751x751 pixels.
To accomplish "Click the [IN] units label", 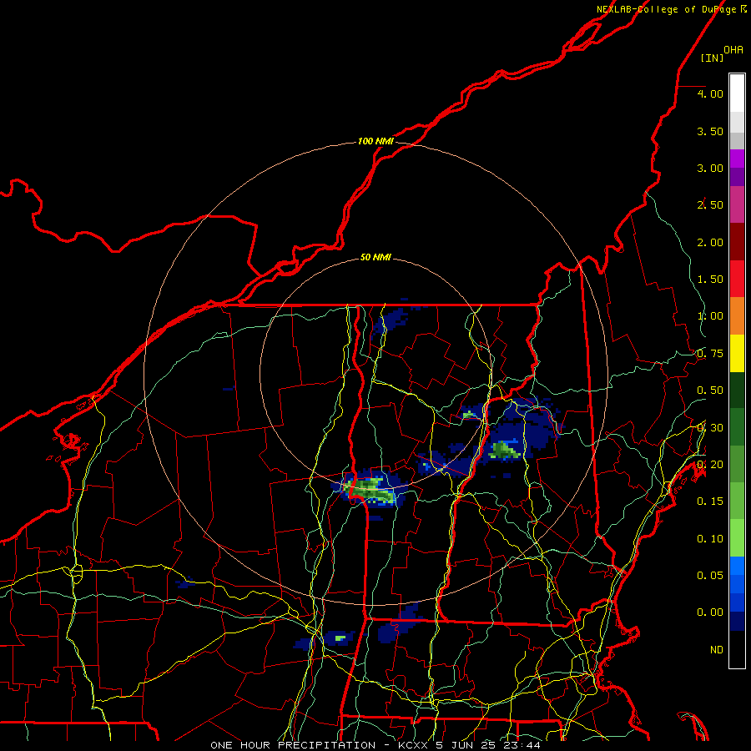I will coord(713,58).
